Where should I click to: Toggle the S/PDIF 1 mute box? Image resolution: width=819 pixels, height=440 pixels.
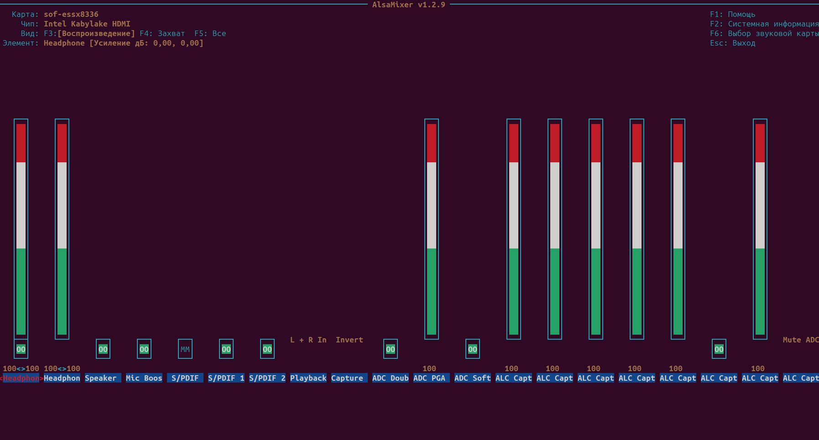coord(226,349)
